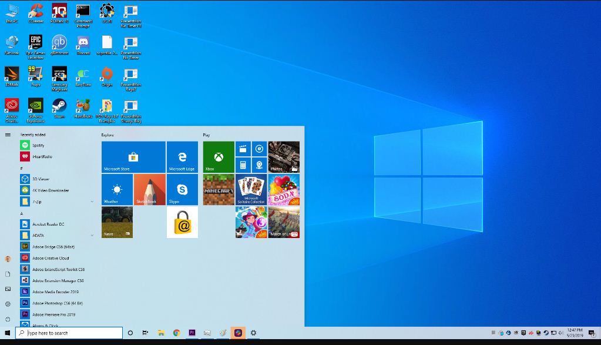This screenshot has width=601, height=345.
Task: Click the 'Type here to search' box
Action: pos(69,333)
